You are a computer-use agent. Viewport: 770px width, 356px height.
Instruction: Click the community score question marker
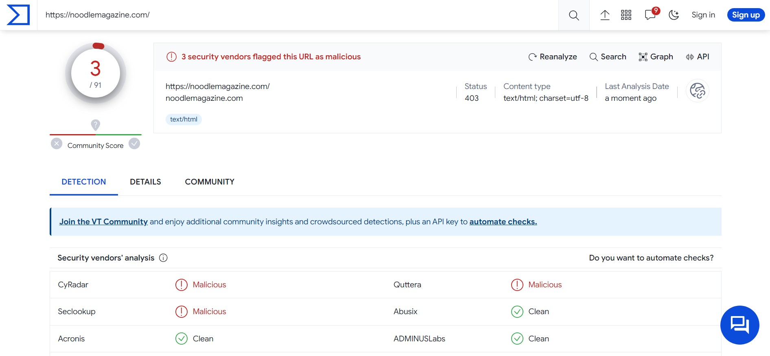click(x=95, y=125)
